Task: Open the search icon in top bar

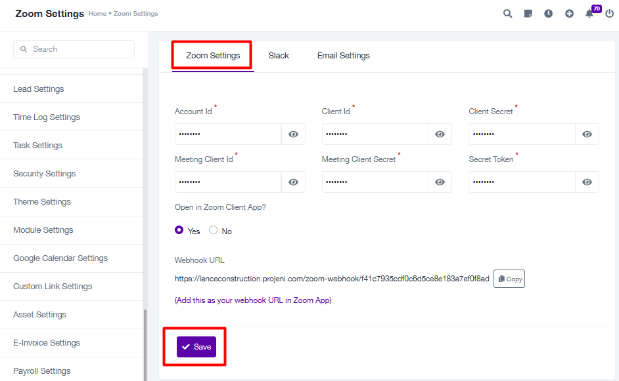Action: (507, 14)
